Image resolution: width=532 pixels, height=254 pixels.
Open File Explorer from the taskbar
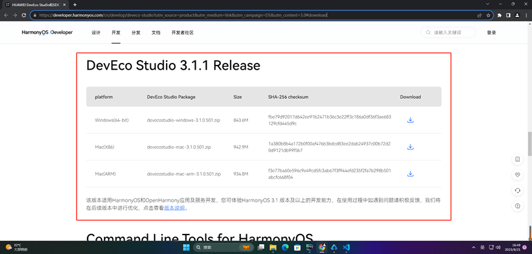(x=273, y=247)
